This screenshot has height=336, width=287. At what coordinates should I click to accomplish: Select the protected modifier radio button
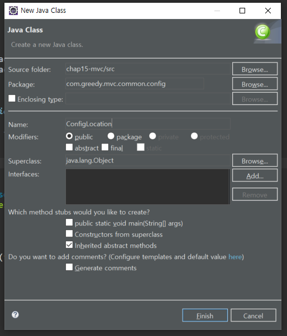point(194,136)
